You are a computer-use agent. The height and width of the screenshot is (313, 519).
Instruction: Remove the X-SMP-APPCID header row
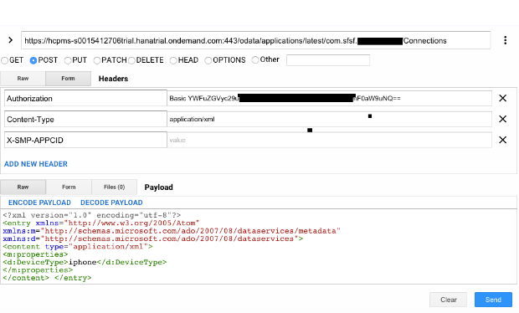pos(503,140)
